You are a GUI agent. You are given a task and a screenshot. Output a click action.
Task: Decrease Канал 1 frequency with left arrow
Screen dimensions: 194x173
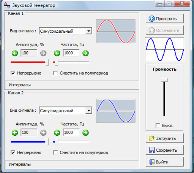57,53
